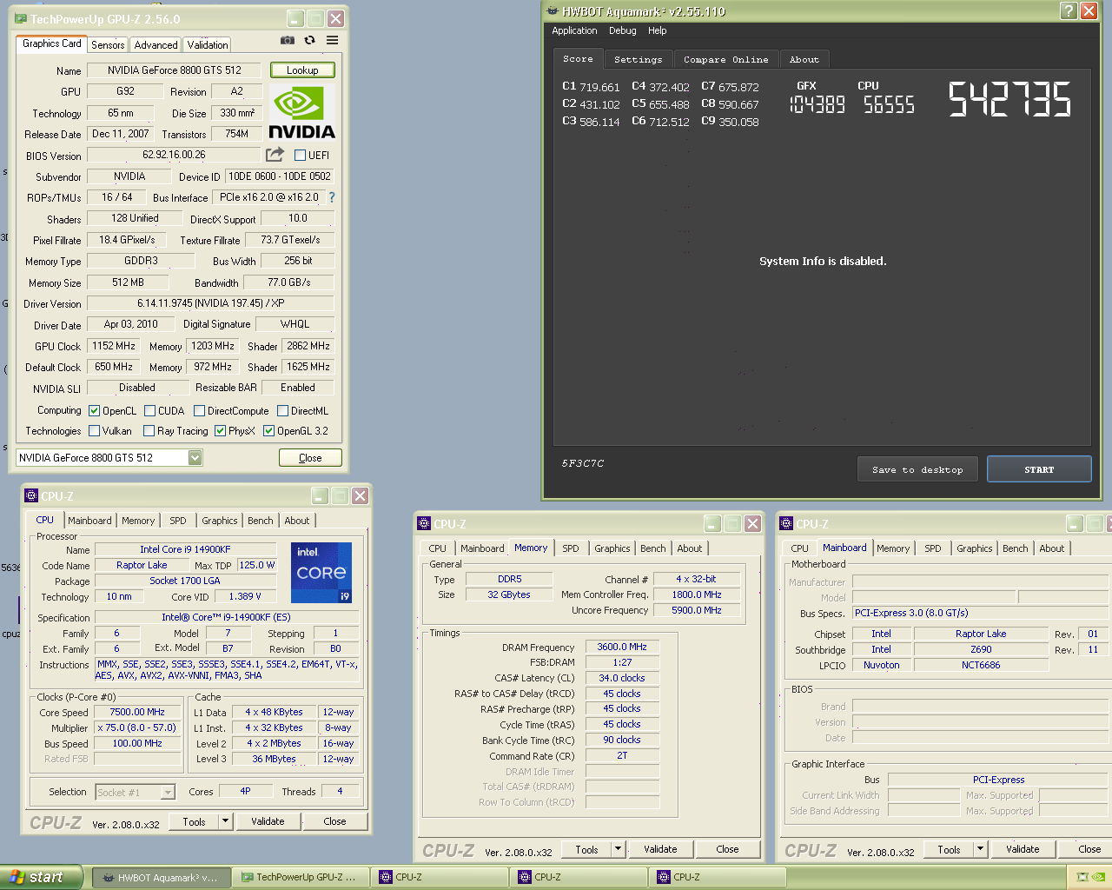This screenshot has width=1112, height=890.
Task: Toggle OpenGL 3.2 checkbox
Action: pyautogui.click(x=269, y=431)
